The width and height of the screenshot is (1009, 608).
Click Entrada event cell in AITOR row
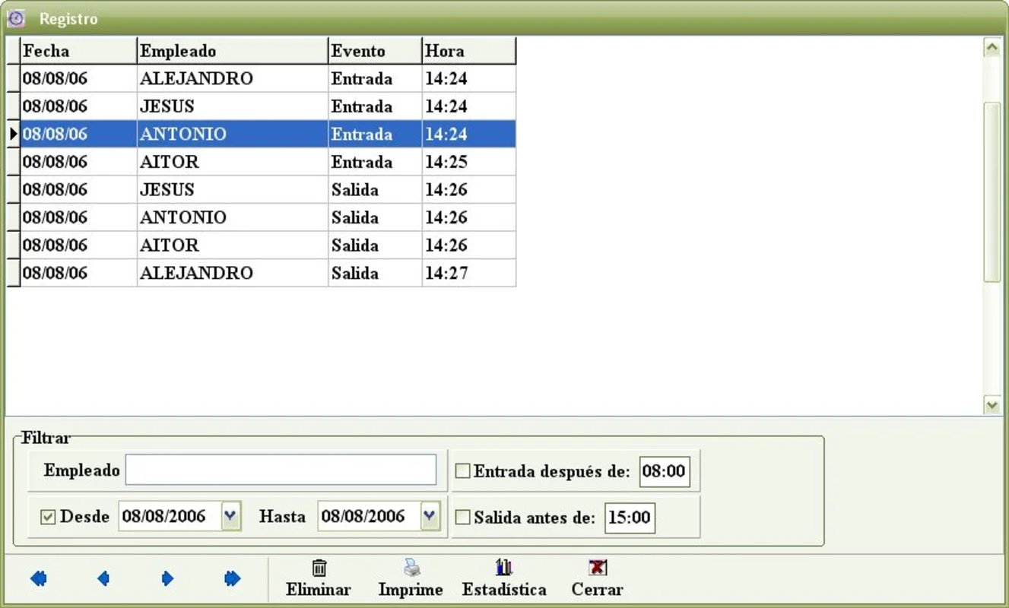(375, 162)
